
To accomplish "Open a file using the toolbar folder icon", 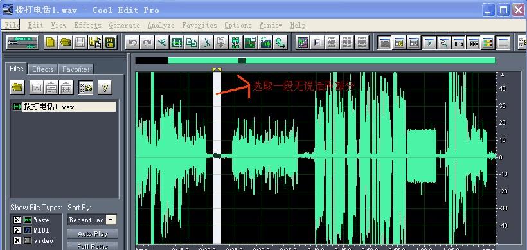I will click(66, 42).
